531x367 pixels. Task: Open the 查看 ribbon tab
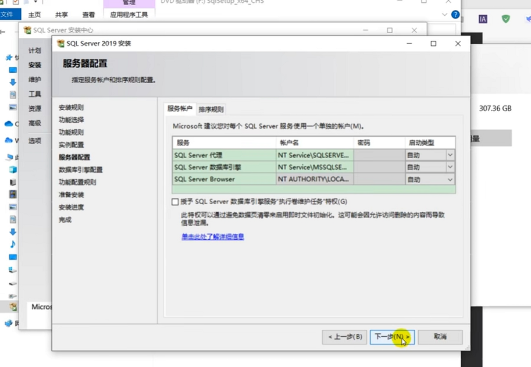tap(88, 15)
